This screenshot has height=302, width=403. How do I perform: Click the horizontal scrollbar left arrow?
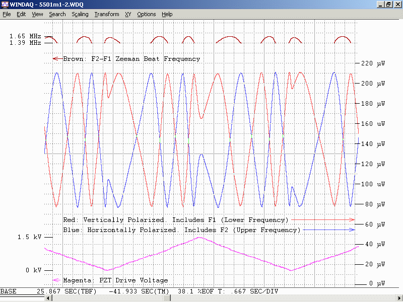[48, 298]
